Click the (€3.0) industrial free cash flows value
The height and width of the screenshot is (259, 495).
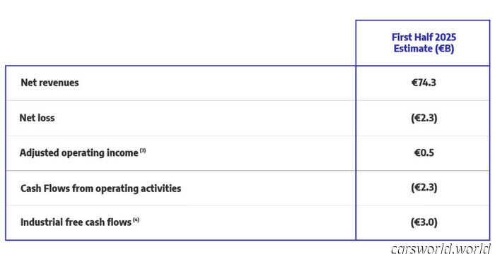424,222
